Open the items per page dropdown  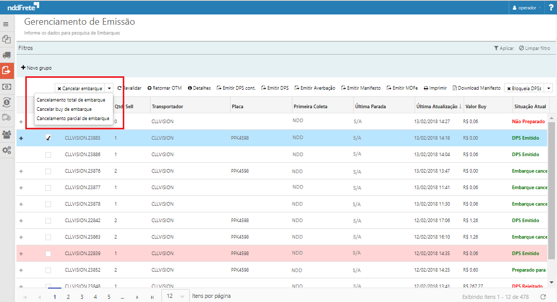(x=175, y=296)
